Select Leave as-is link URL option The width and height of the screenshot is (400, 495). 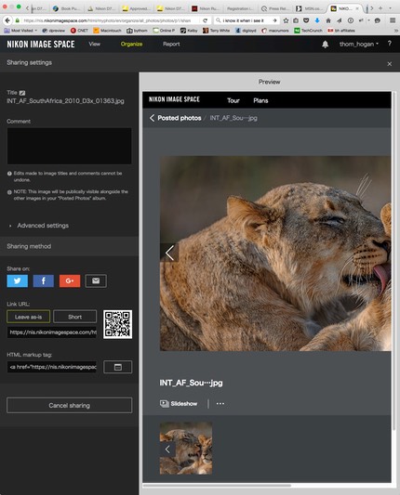(x=28, y=317)
